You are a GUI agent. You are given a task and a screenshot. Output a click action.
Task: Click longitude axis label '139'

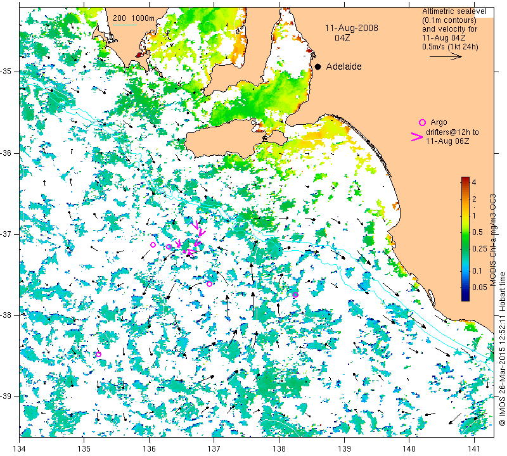coord(344,449)
